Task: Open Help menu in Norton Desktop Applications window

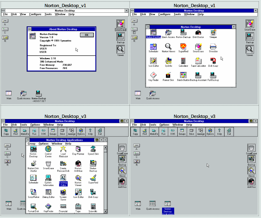Action: pyautogui.click(x=68, y=144)
